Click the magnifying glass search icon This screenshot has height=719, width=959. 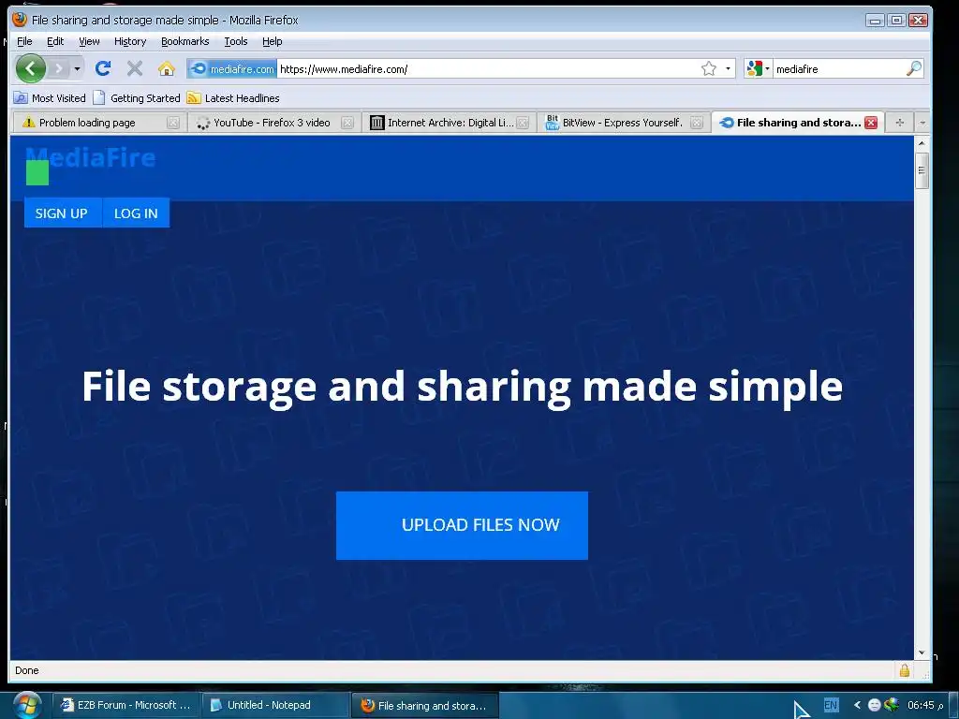coord(914,68)
